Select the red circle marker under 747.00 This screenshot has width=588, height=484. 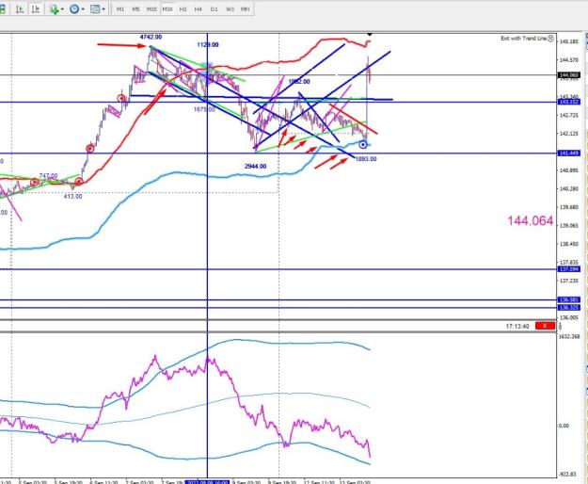coord(35,183)
